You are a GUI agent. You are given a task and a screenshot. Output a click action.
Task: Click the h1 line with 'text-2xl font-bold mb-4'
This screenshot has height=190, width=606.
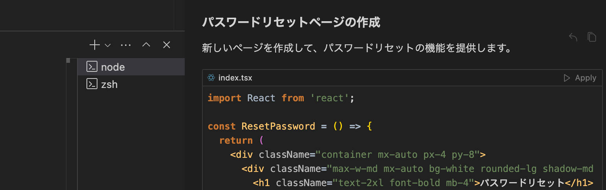pyautogui.click(x=422, y=183)
